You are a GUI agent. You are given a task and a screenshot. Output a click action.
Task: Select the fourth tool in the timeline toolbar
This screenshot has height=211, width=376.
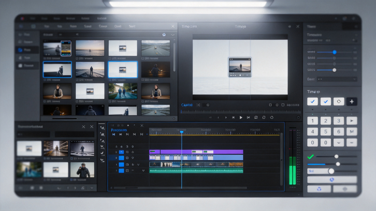coord(103,147)
